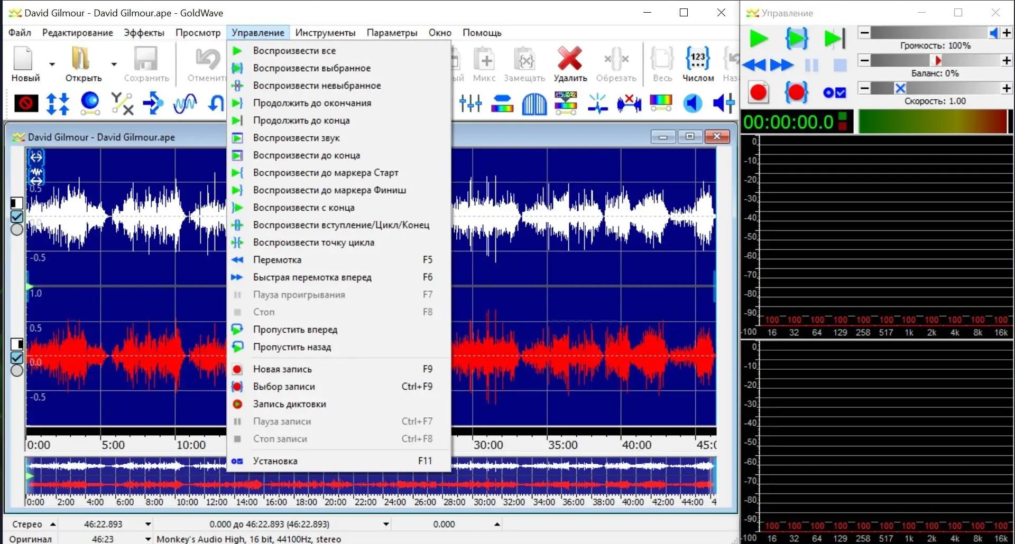Expand the dropdown arrow next to Открыть
The image size is (1015, 544).
[x=114, y=64]
